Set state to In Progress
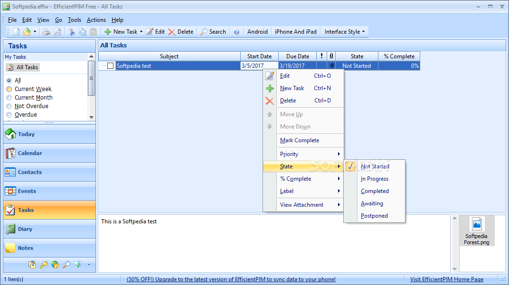Image resolution: width=509 pixels, height=285 pixels. pyautogui.click(x=375, y=179)
